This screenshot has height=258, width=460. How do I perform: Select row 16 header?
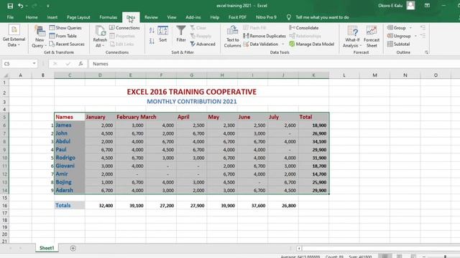click(x=5, y=206)
